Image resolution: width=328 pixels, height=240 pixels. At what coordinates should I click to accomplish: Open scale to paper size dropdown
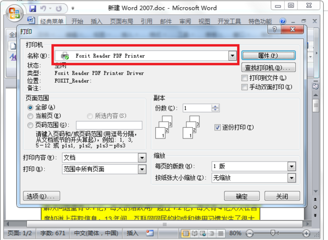point(291,178)
